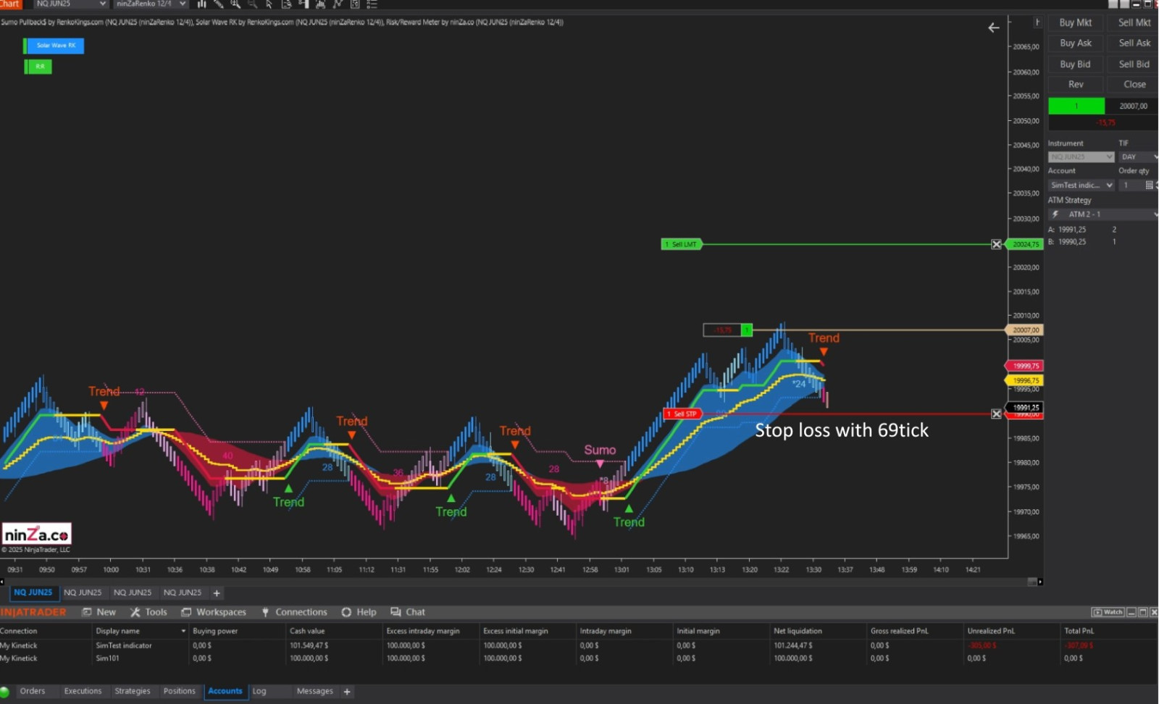
Task: Click the back arrow icon on chart
Action: [x=993, y=28]
